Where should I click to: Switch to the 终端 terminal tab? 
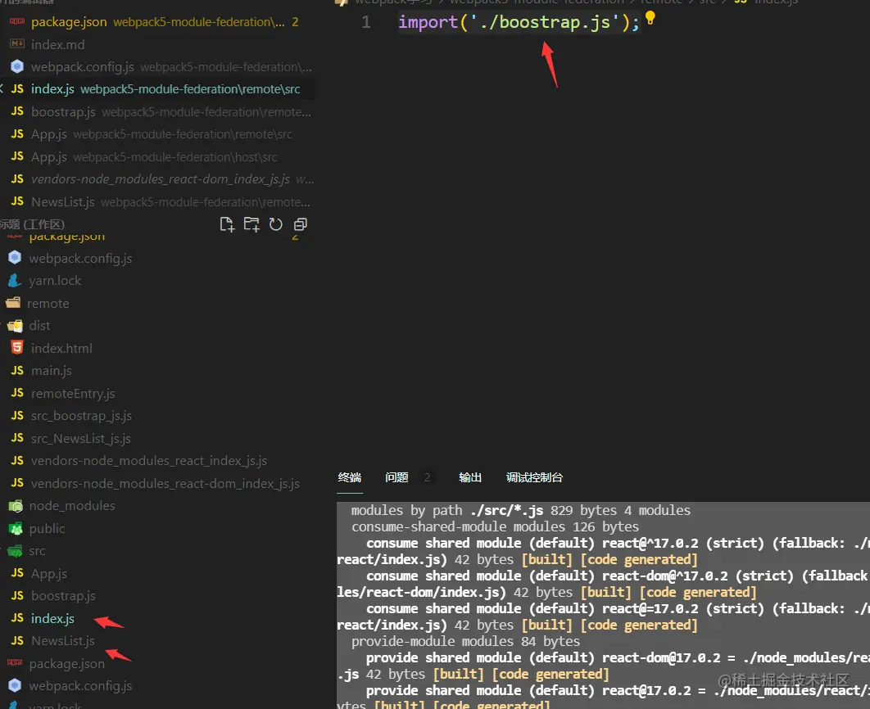pos(350,477)
